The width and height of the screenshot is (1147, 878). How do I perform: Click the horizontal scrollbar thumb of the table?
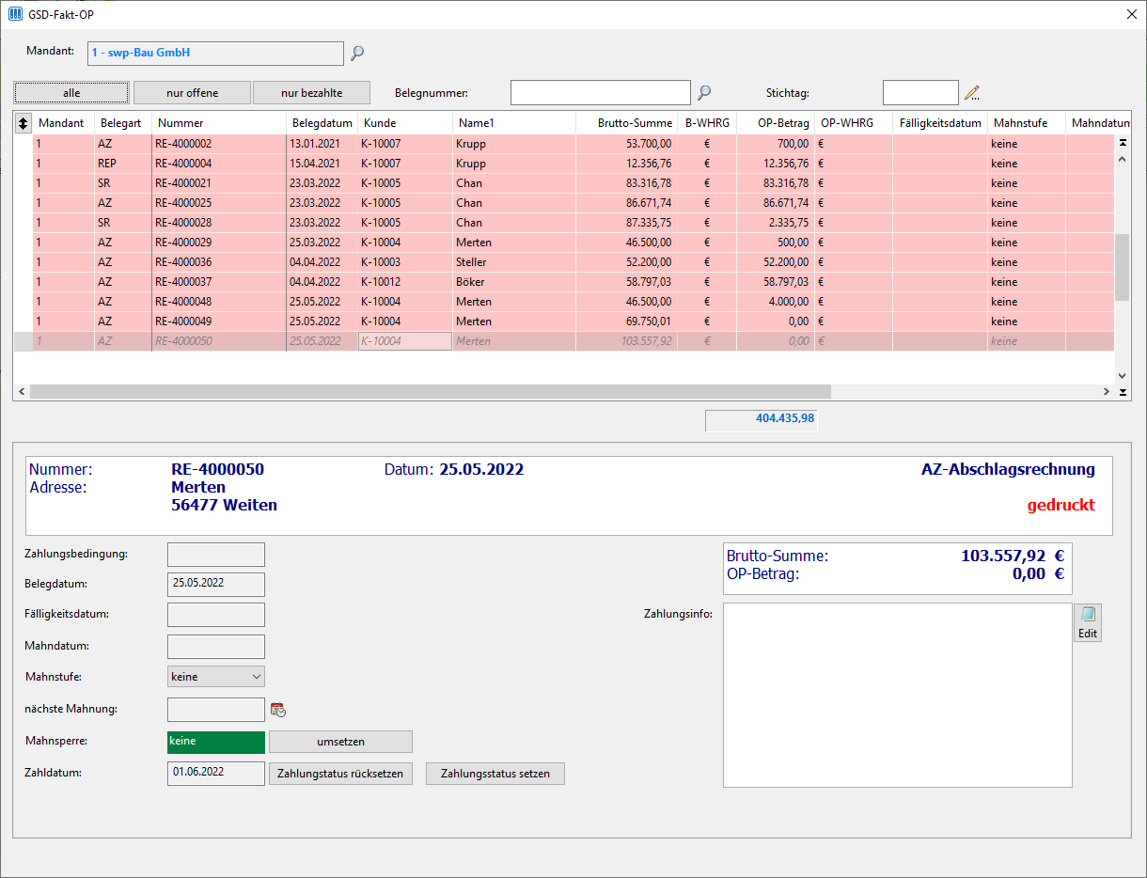(x=431, y=392)
